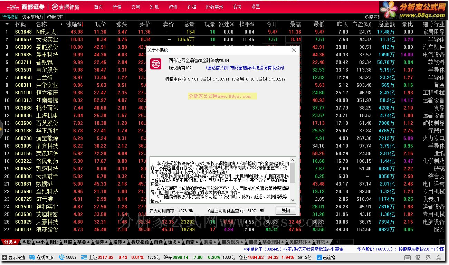Click the 上证 index switch icon
The width and height of the screenshot is (449, 265).
click(84, 257)
